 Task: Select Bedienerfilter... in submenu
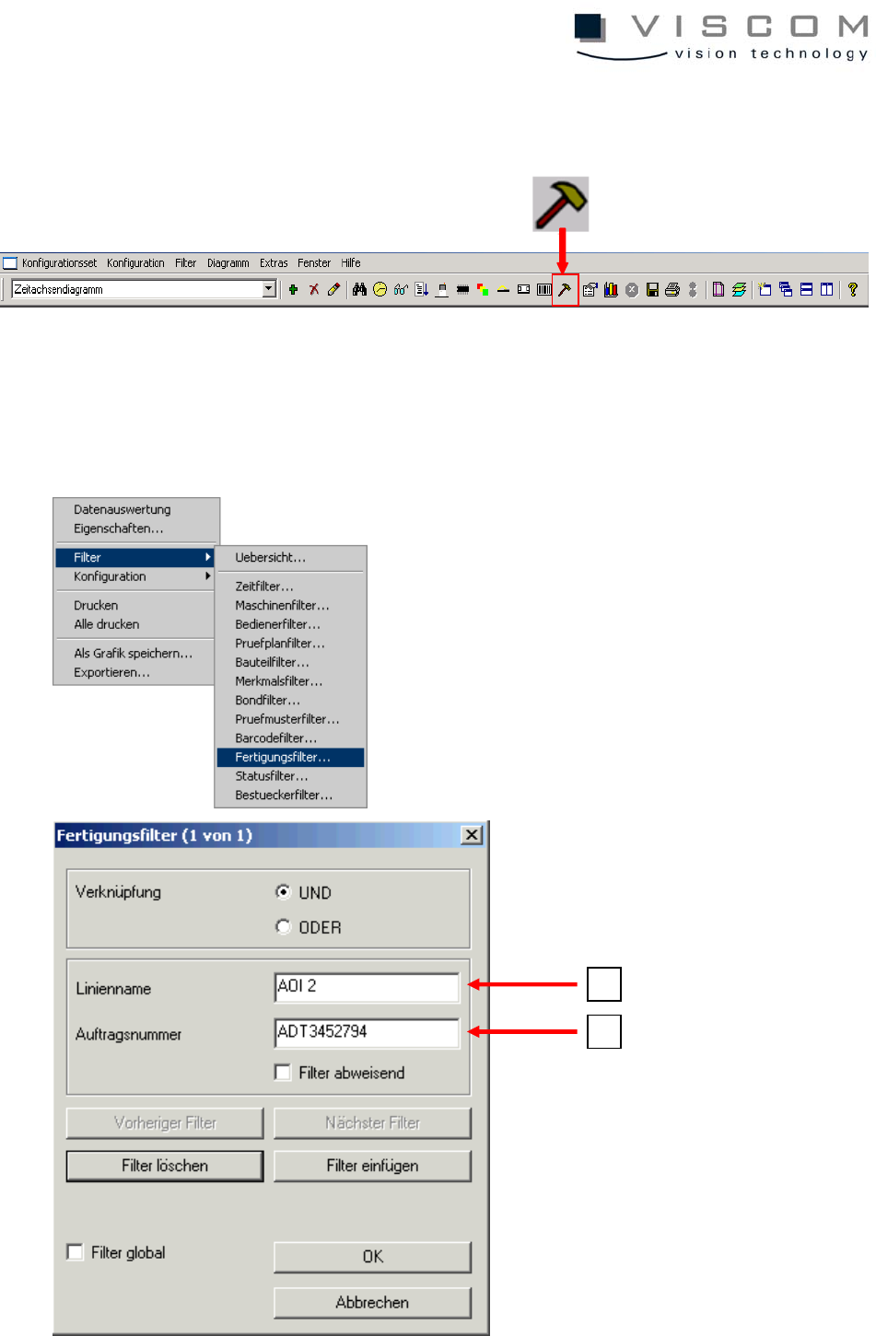pos(277,624)
